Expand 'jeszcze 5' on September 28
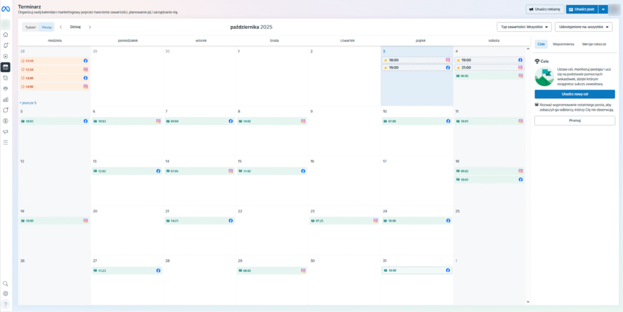Image resolution: width=623 pixels, height=312 pixels. tap(29, 103)
